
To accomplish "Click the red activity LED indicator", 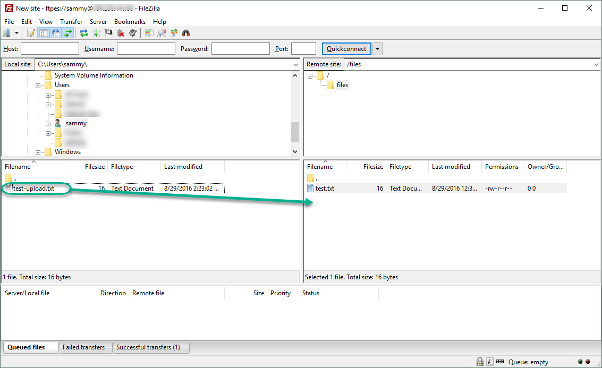I will point(588,362).
